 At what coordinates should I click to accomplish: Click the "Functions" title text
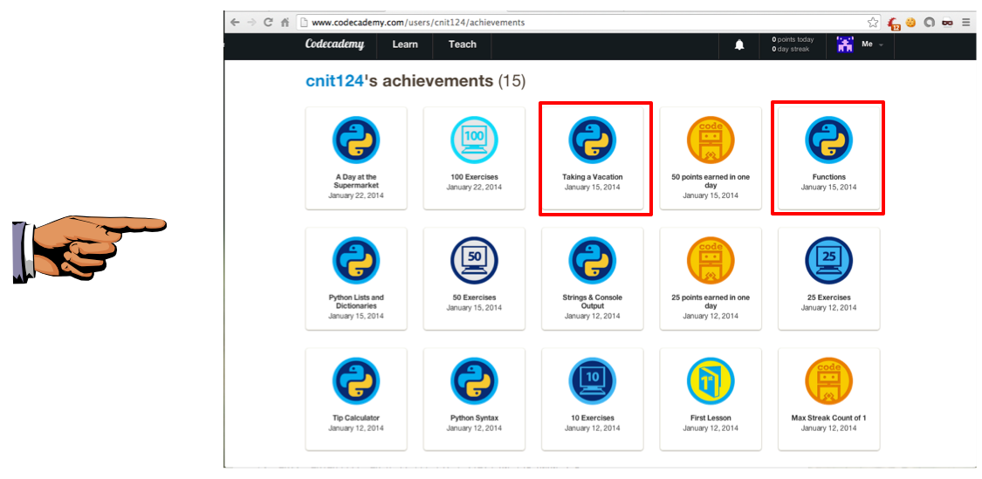point(828,177)
